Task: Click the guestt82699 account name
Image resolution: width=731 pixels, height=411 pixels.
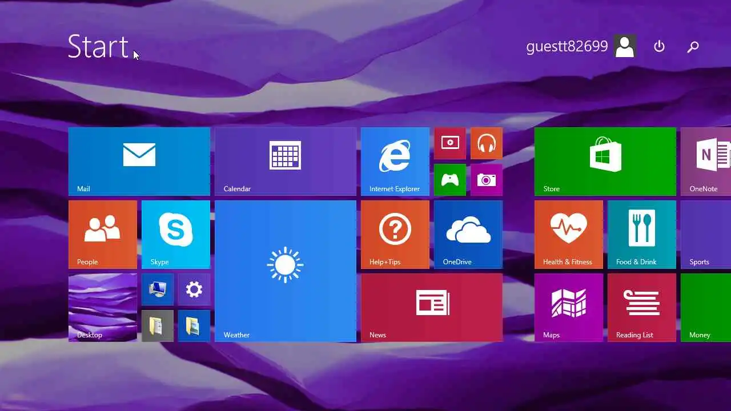Action: pos(567,46)
